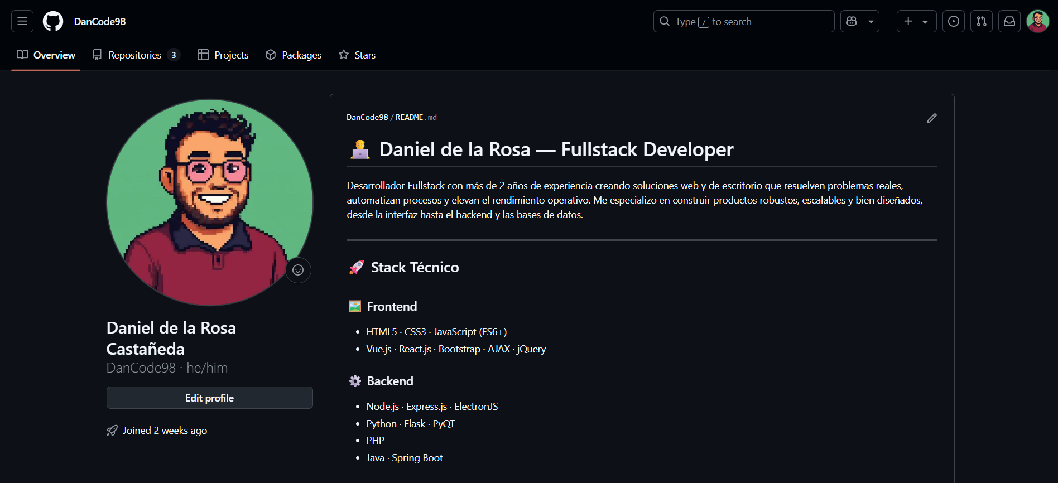
Task: Click the large profile avatar picture
Action: coord(210,202)
